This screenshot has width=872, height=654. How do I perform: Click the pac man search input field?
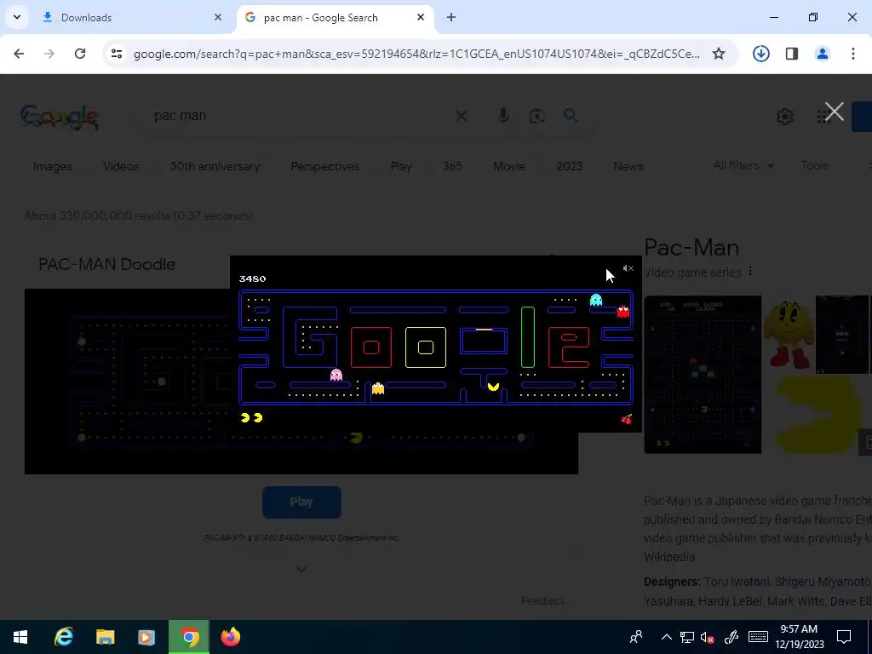click(x=301, y=116)
